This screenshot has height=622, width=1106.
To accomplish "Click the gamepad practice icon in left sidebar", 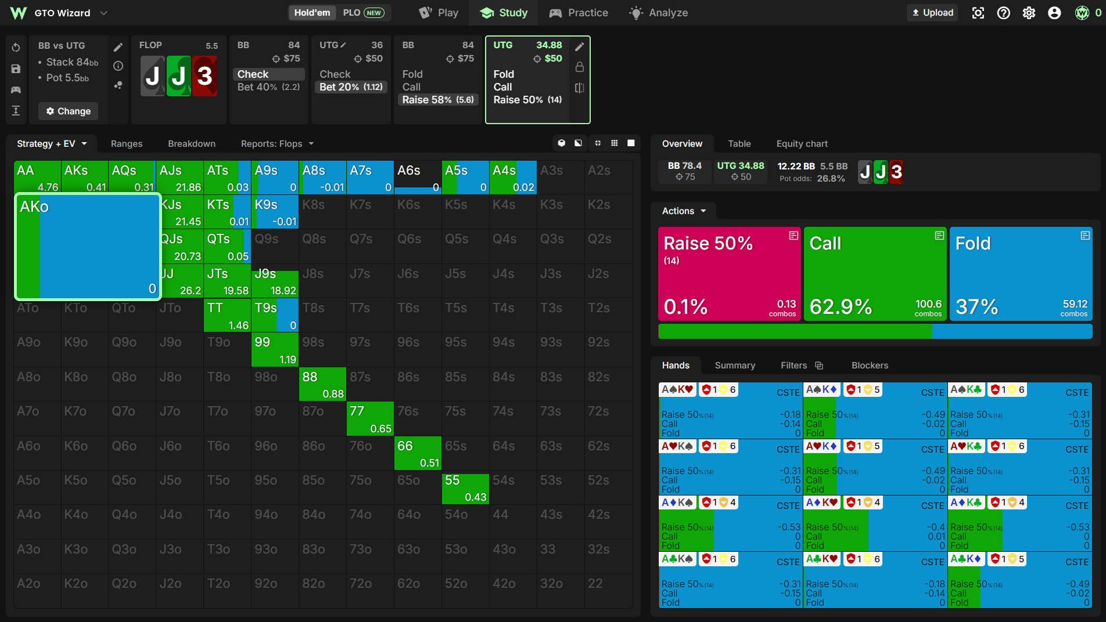I will pyautogui.click(x=16, y=89).
